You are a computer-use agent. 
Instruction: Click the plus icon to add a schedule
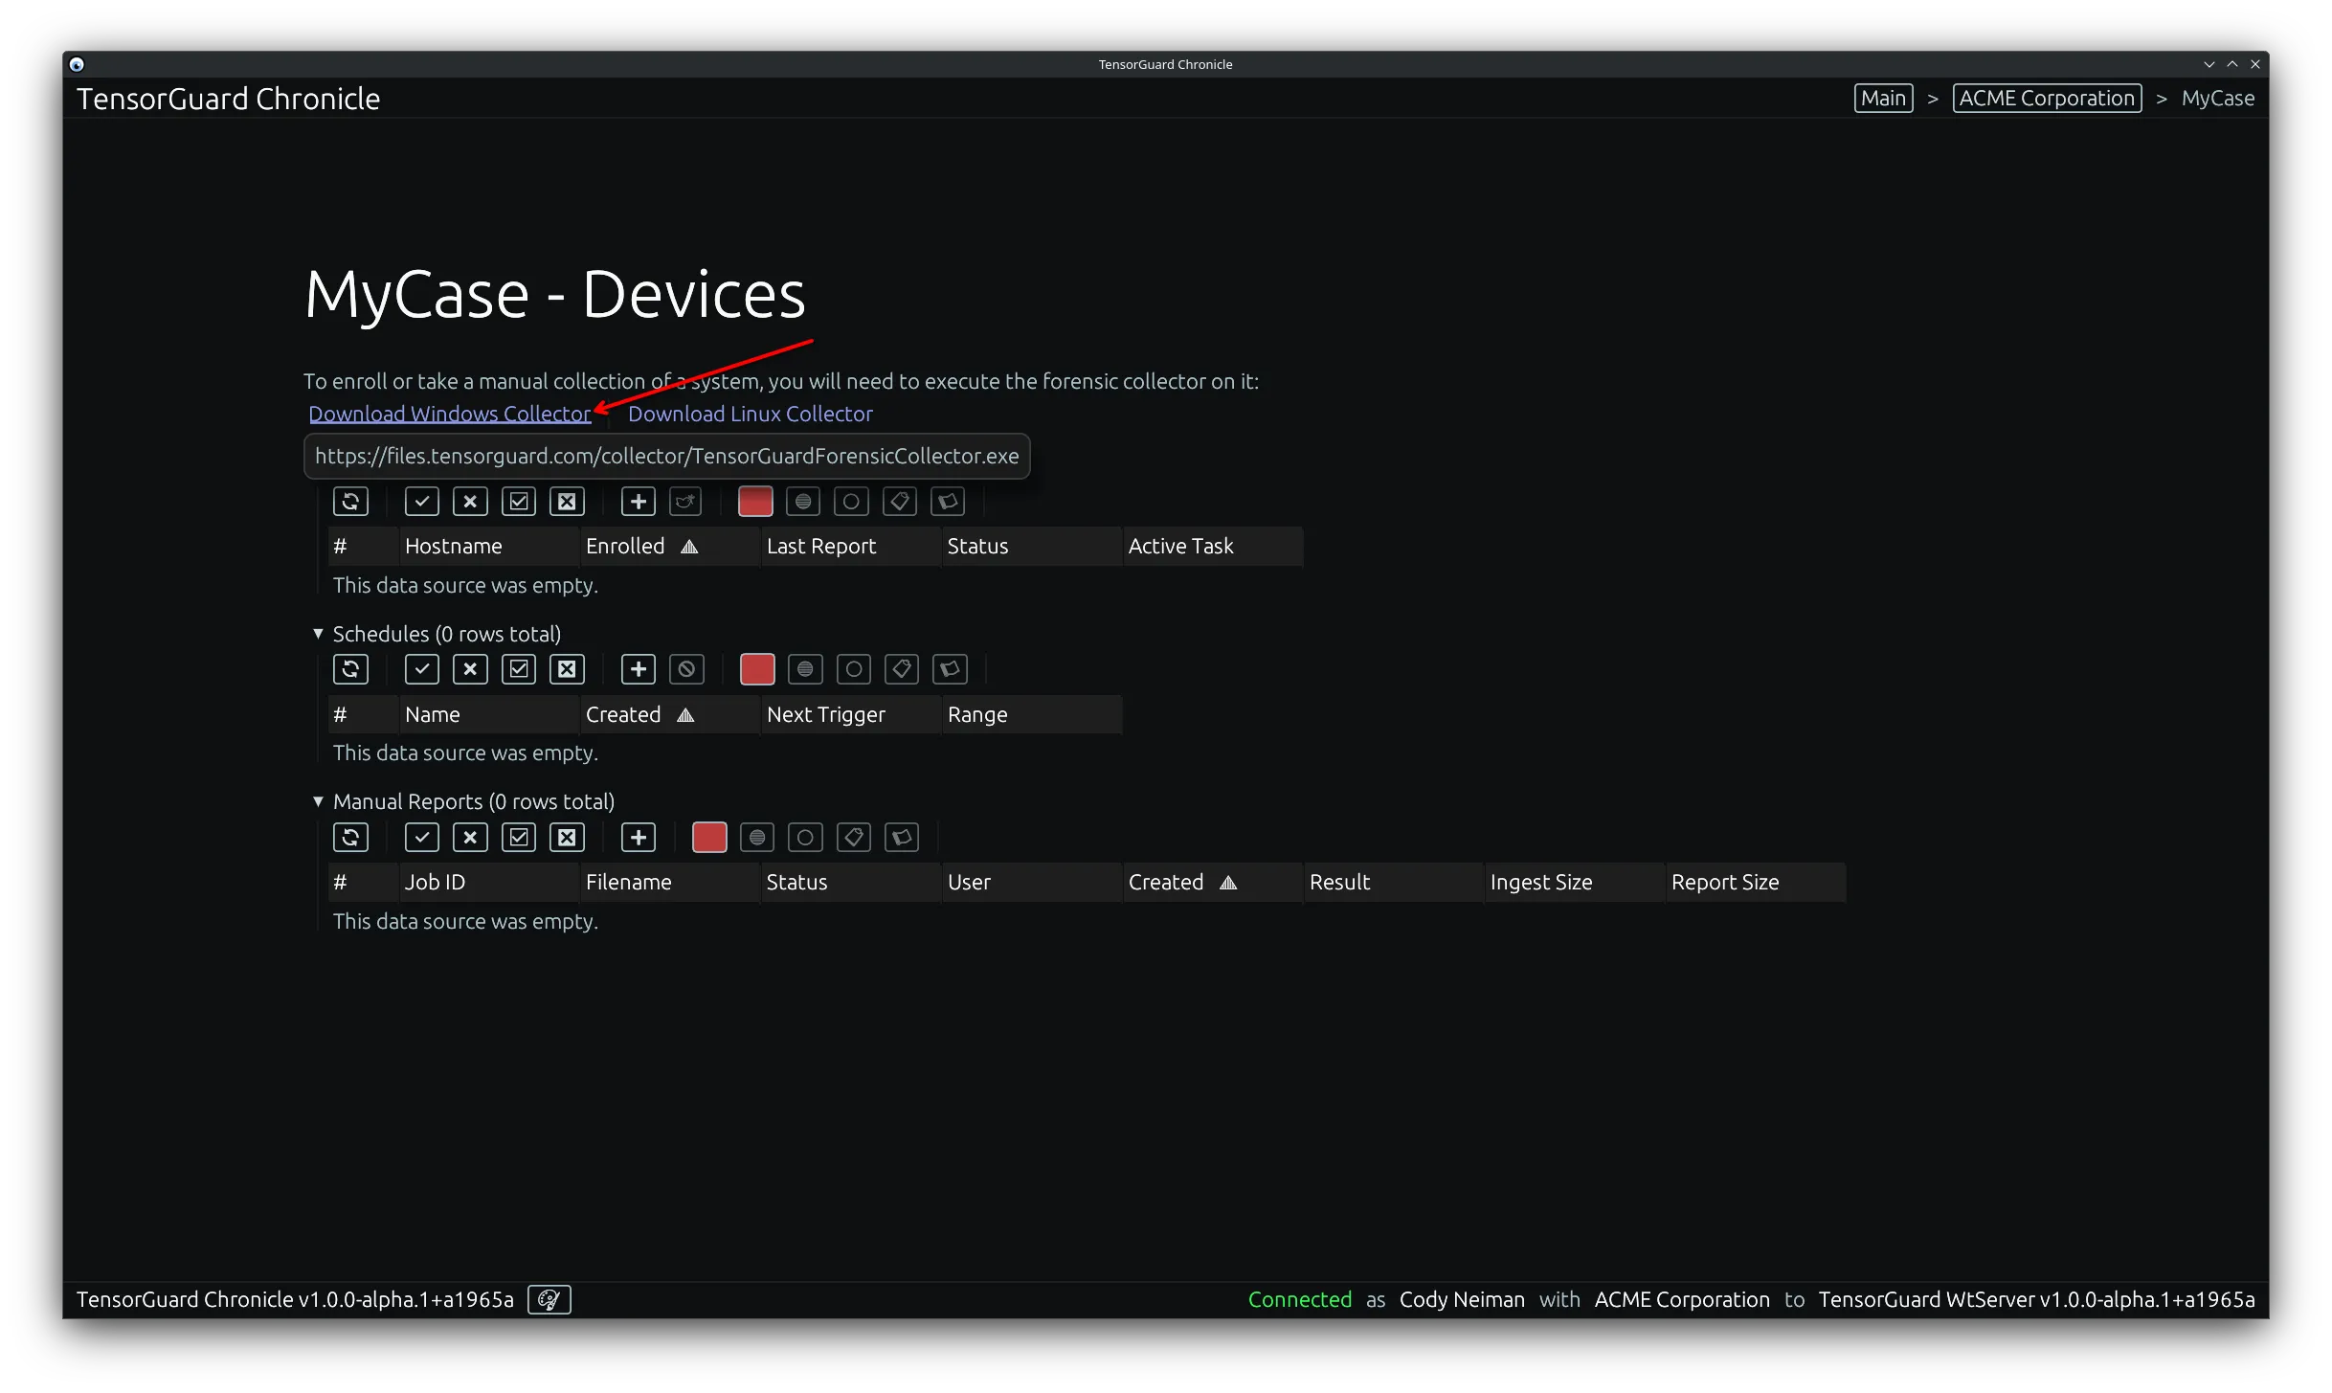tap(638, 668)
